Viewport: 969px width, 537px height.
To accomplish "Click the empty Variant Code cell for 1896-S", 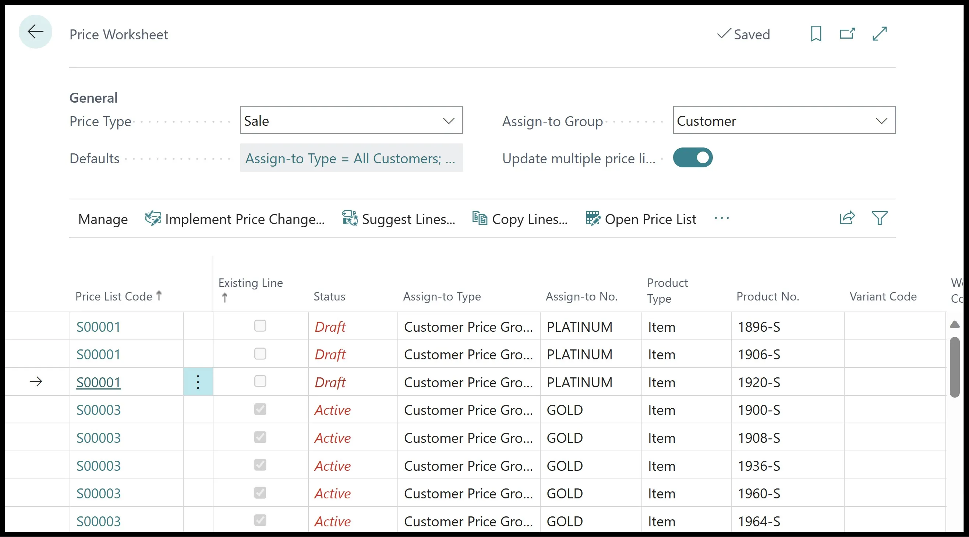I will [x=895, y=326].
